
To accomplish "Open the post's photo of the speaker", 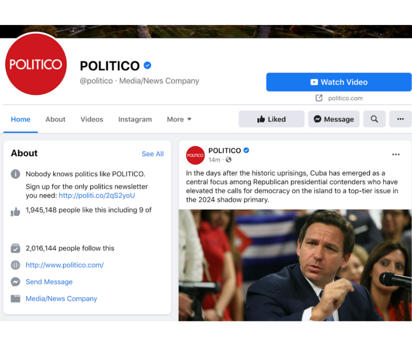I will pyautogui.click(x=295, y=265).
